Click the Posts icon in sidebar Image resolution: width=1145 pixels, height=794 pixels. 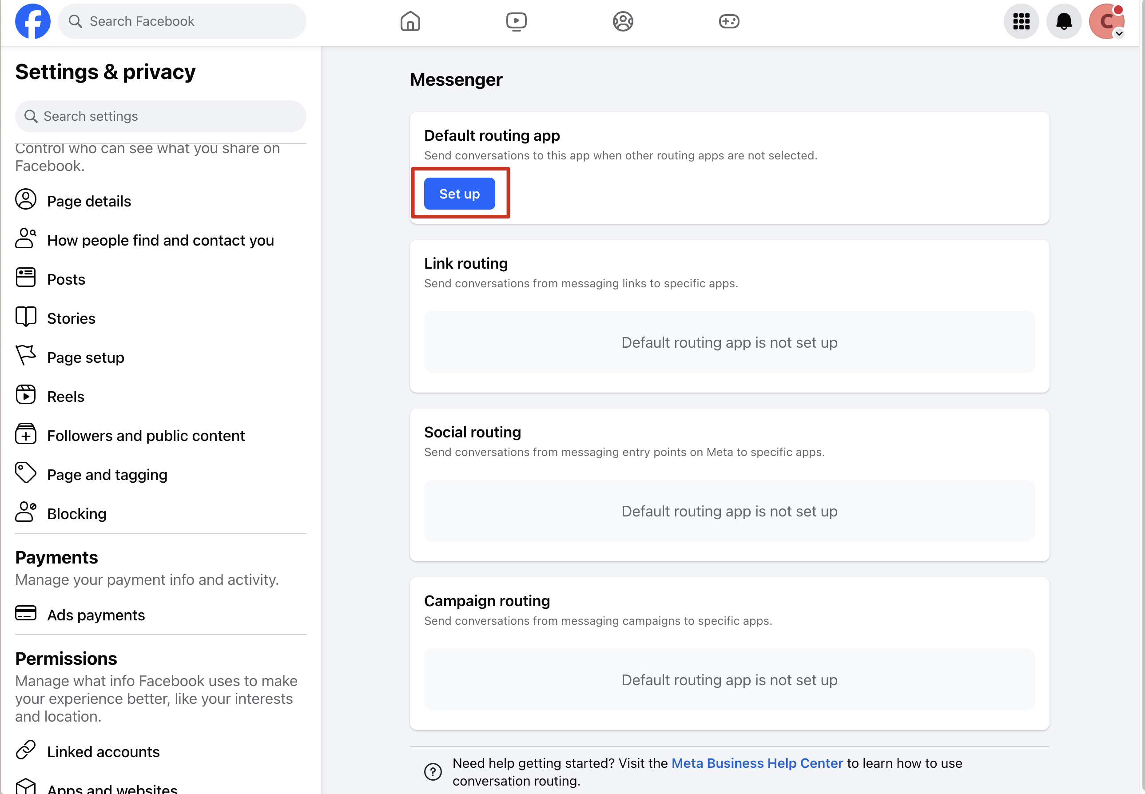pos(26,278)
